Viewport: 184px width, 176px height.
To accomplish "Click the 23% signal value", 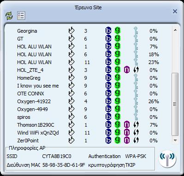I will (154, 62).
